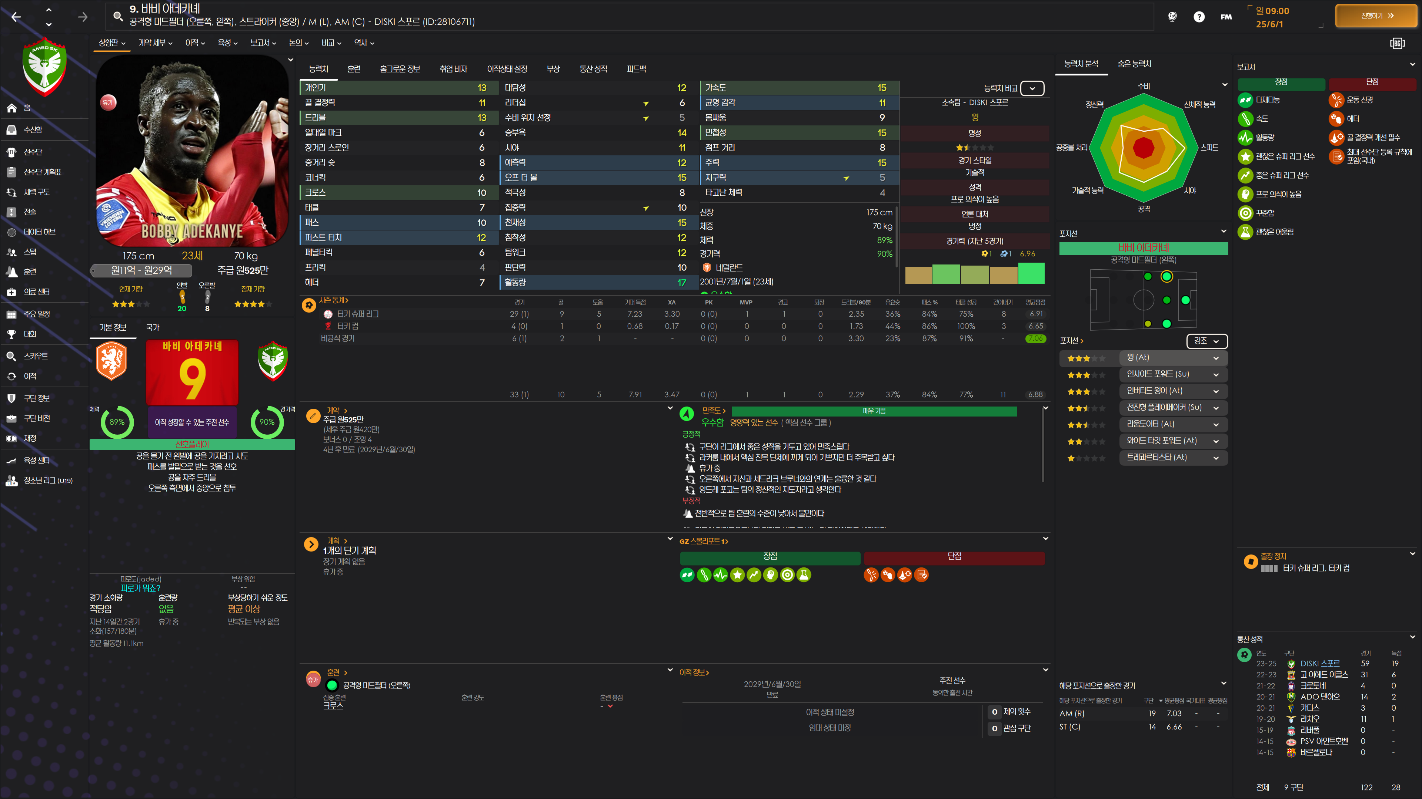Open the 능력치 비교 dropdown
Viewport: 1422px width, 799px height.
tap(1032, 88)
